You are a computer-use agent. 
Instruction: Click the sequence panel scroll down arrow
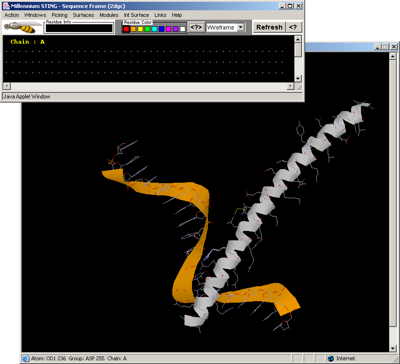(298, 78)
